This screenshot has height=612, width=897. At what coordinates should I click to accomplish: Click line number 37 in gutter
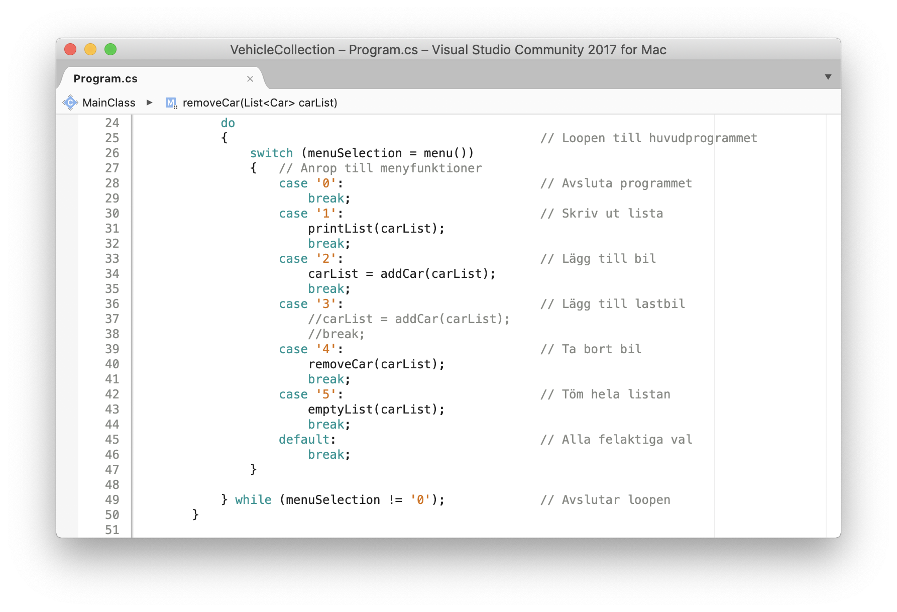pyautogui.click(x=112, y=319)
